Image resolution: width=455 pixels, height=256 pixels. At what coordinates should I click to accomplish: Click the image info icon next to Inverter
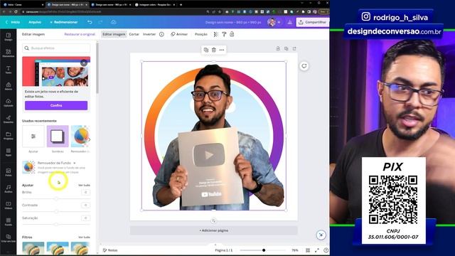pos(161,34)
